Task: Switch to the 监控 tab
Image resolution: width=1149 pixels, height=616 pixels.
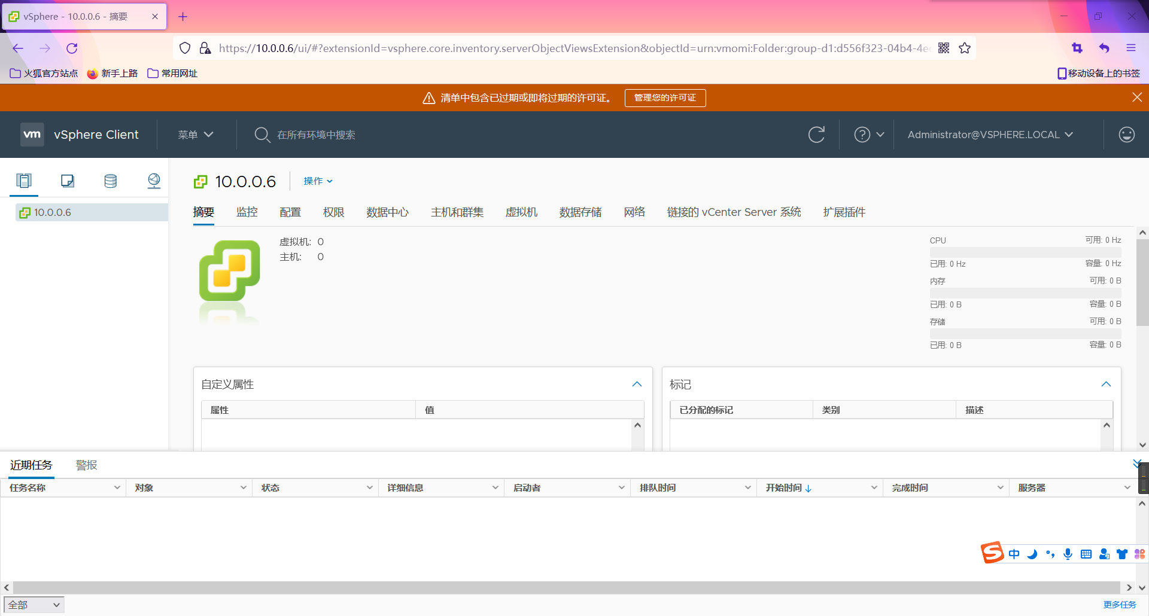Action: coord(247,212)
